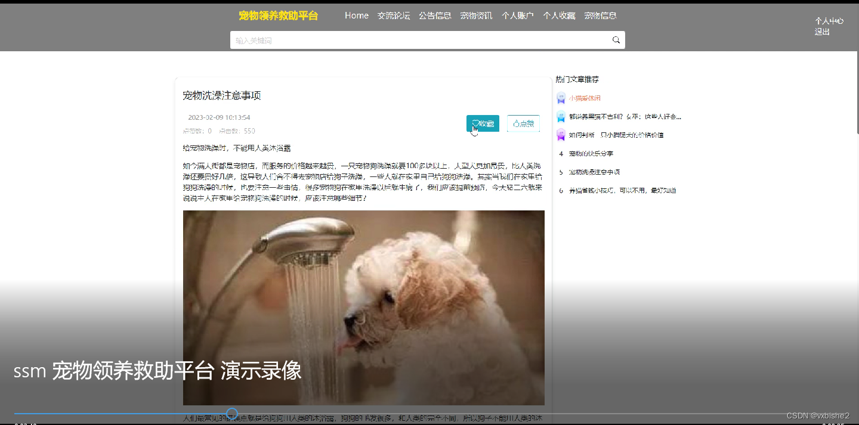Open 公告信息 from the navigation bar
Image resolution: width=859 pixels, height=425 pixels.
click(435, 15)
